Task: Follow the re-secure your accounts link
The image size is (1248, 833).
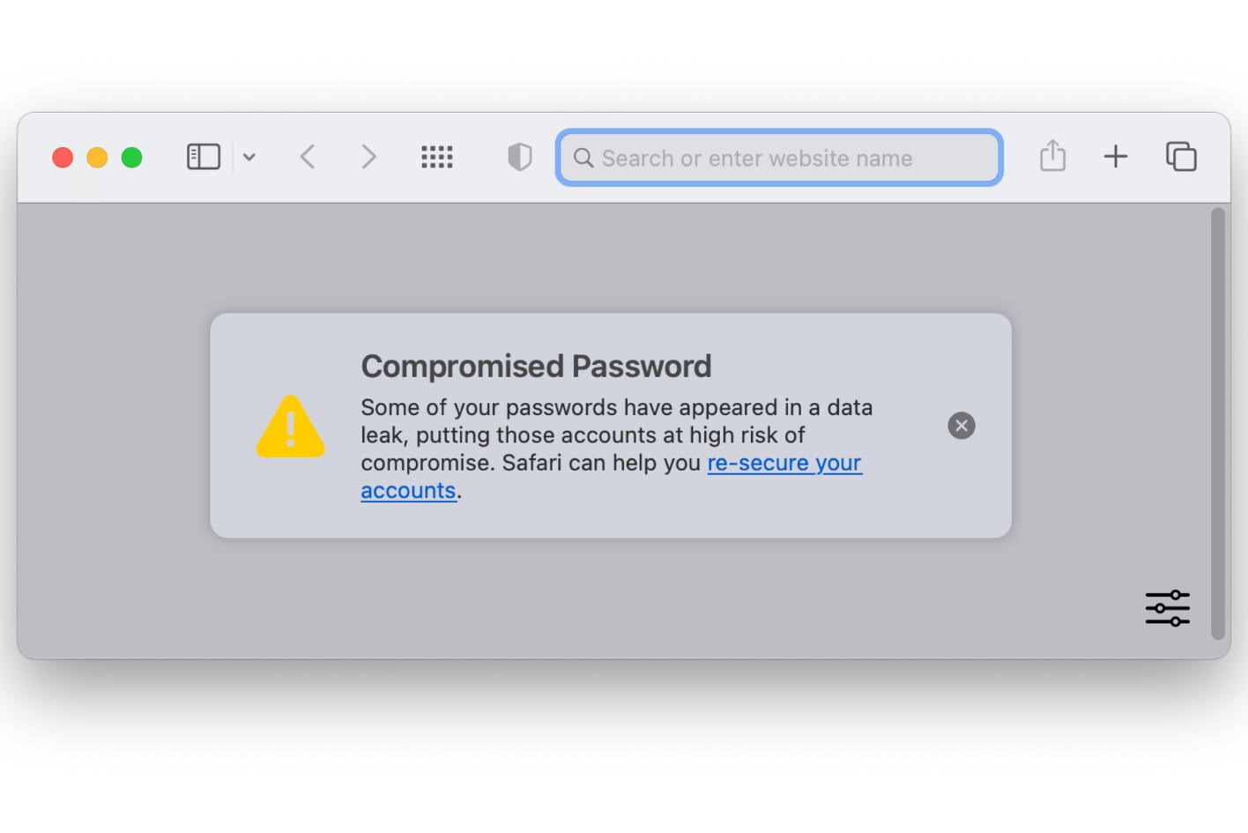Action: click(784, 463)
